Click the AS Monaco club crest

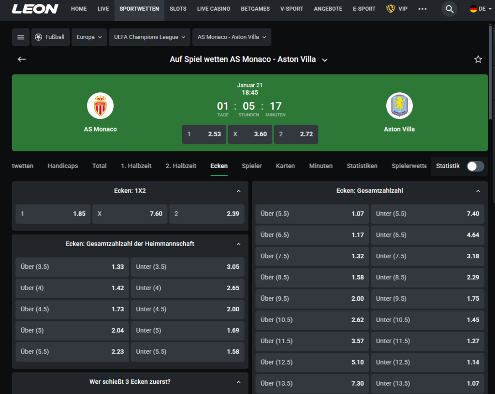click(x=101, y=106)
